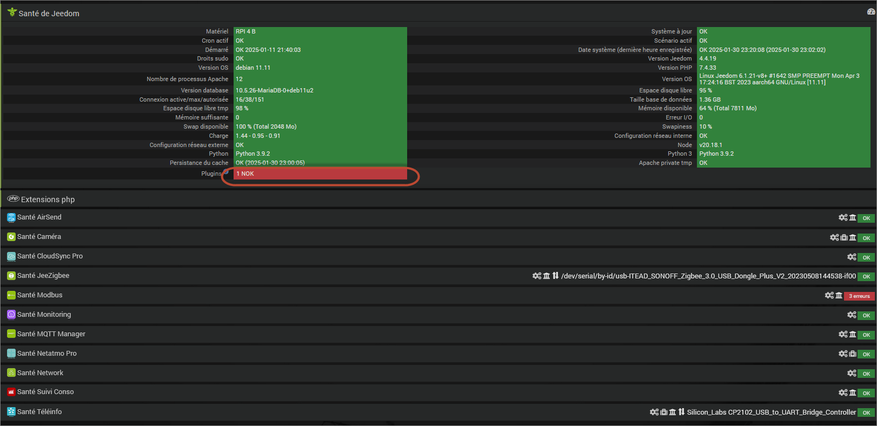The image size is (877, 426).
Task: Toggle the Santé Modbus section
Action: coord(439,295)
